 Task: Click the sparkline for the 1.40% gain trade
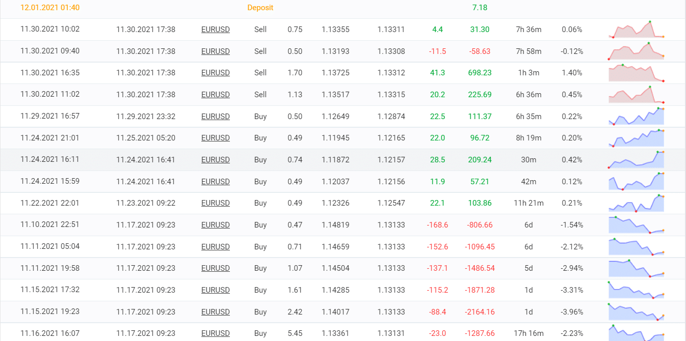click(636, 73)
